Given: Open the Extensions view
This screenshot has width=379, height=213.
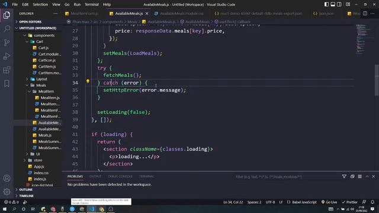Looking at the screenshot, I should [7, 70].
